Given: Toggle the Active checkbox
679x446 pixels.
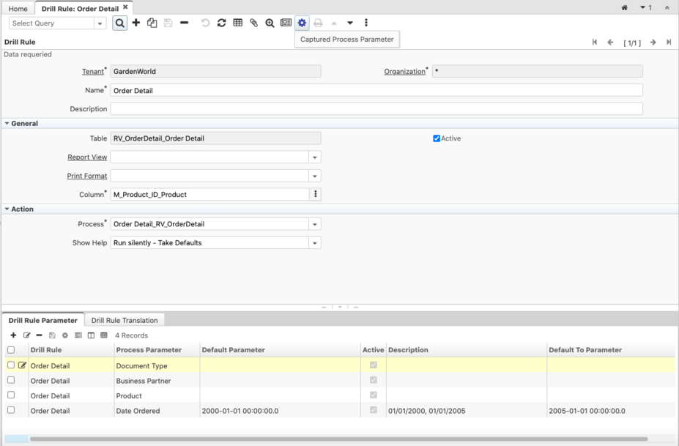Looking at the screenshot, I should click(437, 138).
